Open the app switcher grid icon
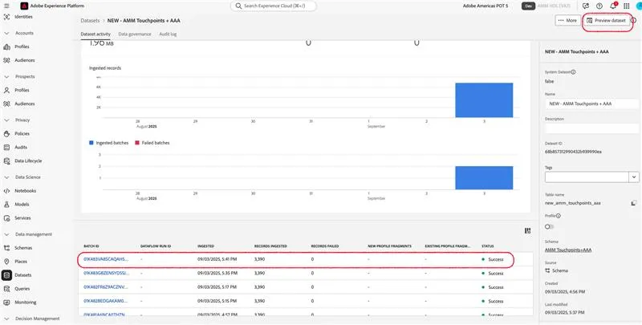 point(627,6)
